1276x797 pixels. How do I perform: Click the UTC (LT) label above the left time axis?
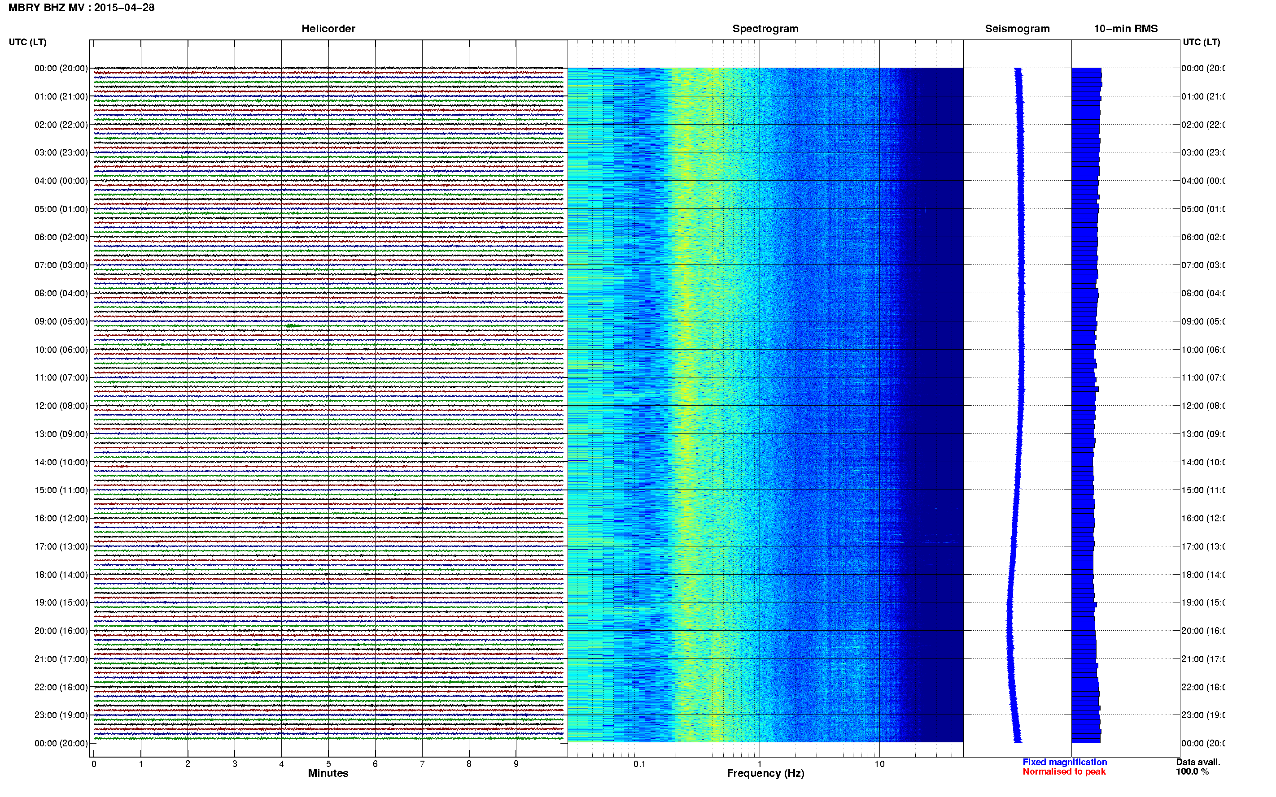[x=27, y=42]
